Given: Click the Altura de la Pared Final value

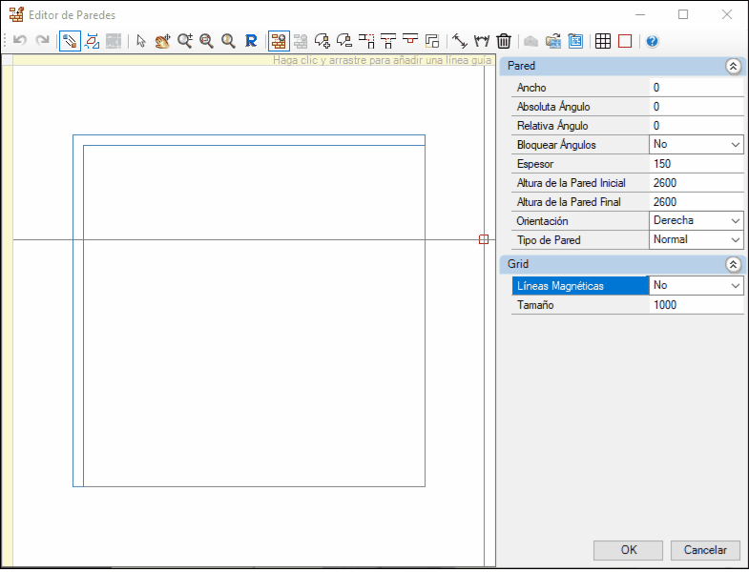Looking at the screenshot, I should tap(696, 202).
